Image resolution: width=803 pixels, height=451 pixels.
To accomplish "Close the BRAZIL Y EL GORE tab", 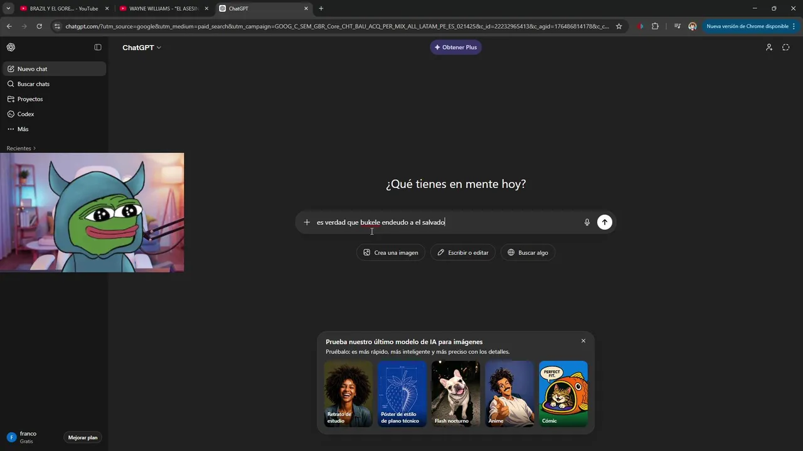I will click(x=107, y=9).
